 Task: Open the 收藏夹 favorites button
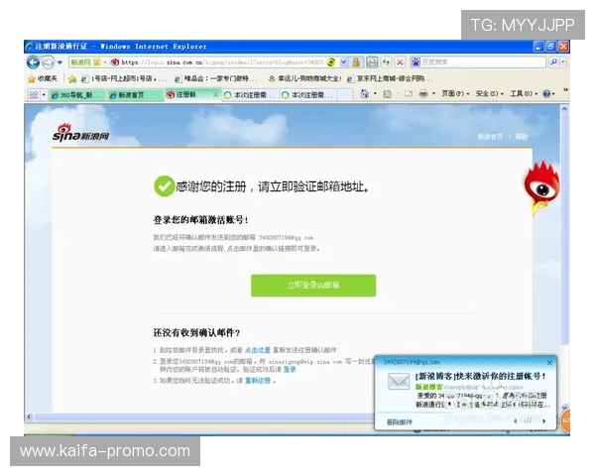[x=42, y=78]
